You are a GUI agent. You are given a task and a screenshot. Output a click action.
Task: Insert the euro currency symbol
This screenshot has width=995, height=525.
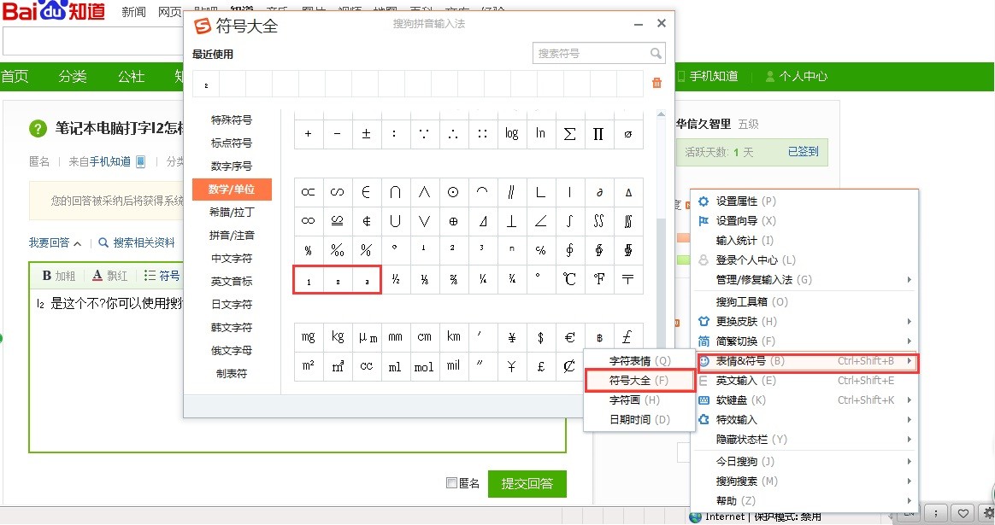click(570, 337)
